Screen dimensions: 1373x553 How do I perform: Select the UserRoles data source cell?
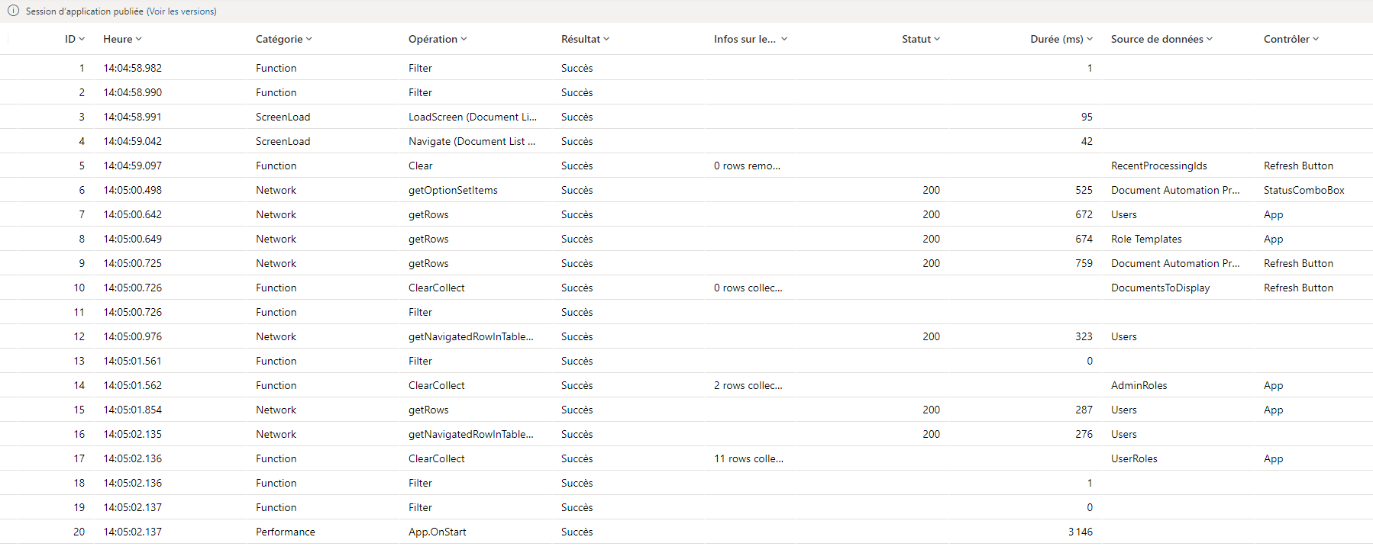point(1134,458)
